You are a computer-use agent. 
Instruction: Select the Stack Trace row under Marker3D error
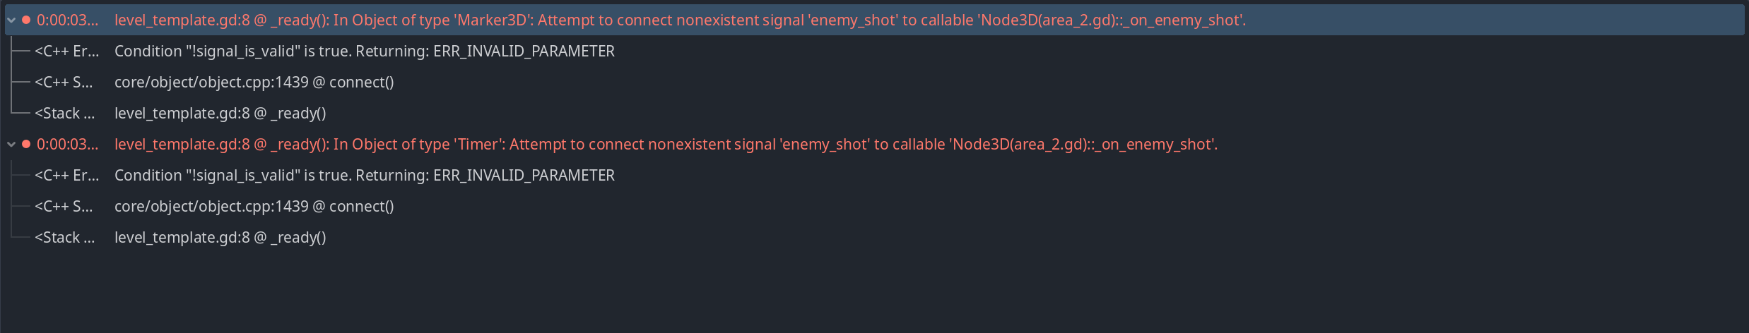pos(875,113)
